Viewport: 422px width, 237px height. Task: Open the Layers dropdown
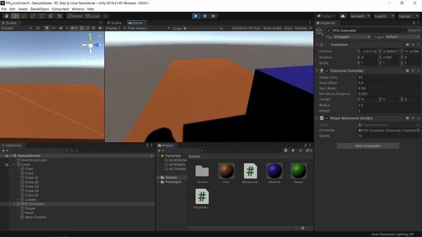pos(384,16)
